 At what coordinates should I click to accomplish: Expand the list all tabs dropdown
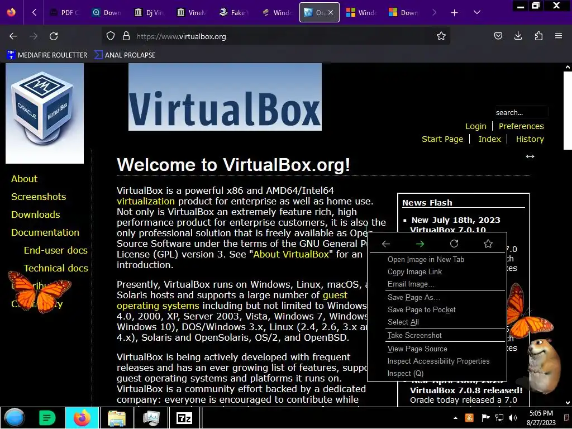click(477, 12)
